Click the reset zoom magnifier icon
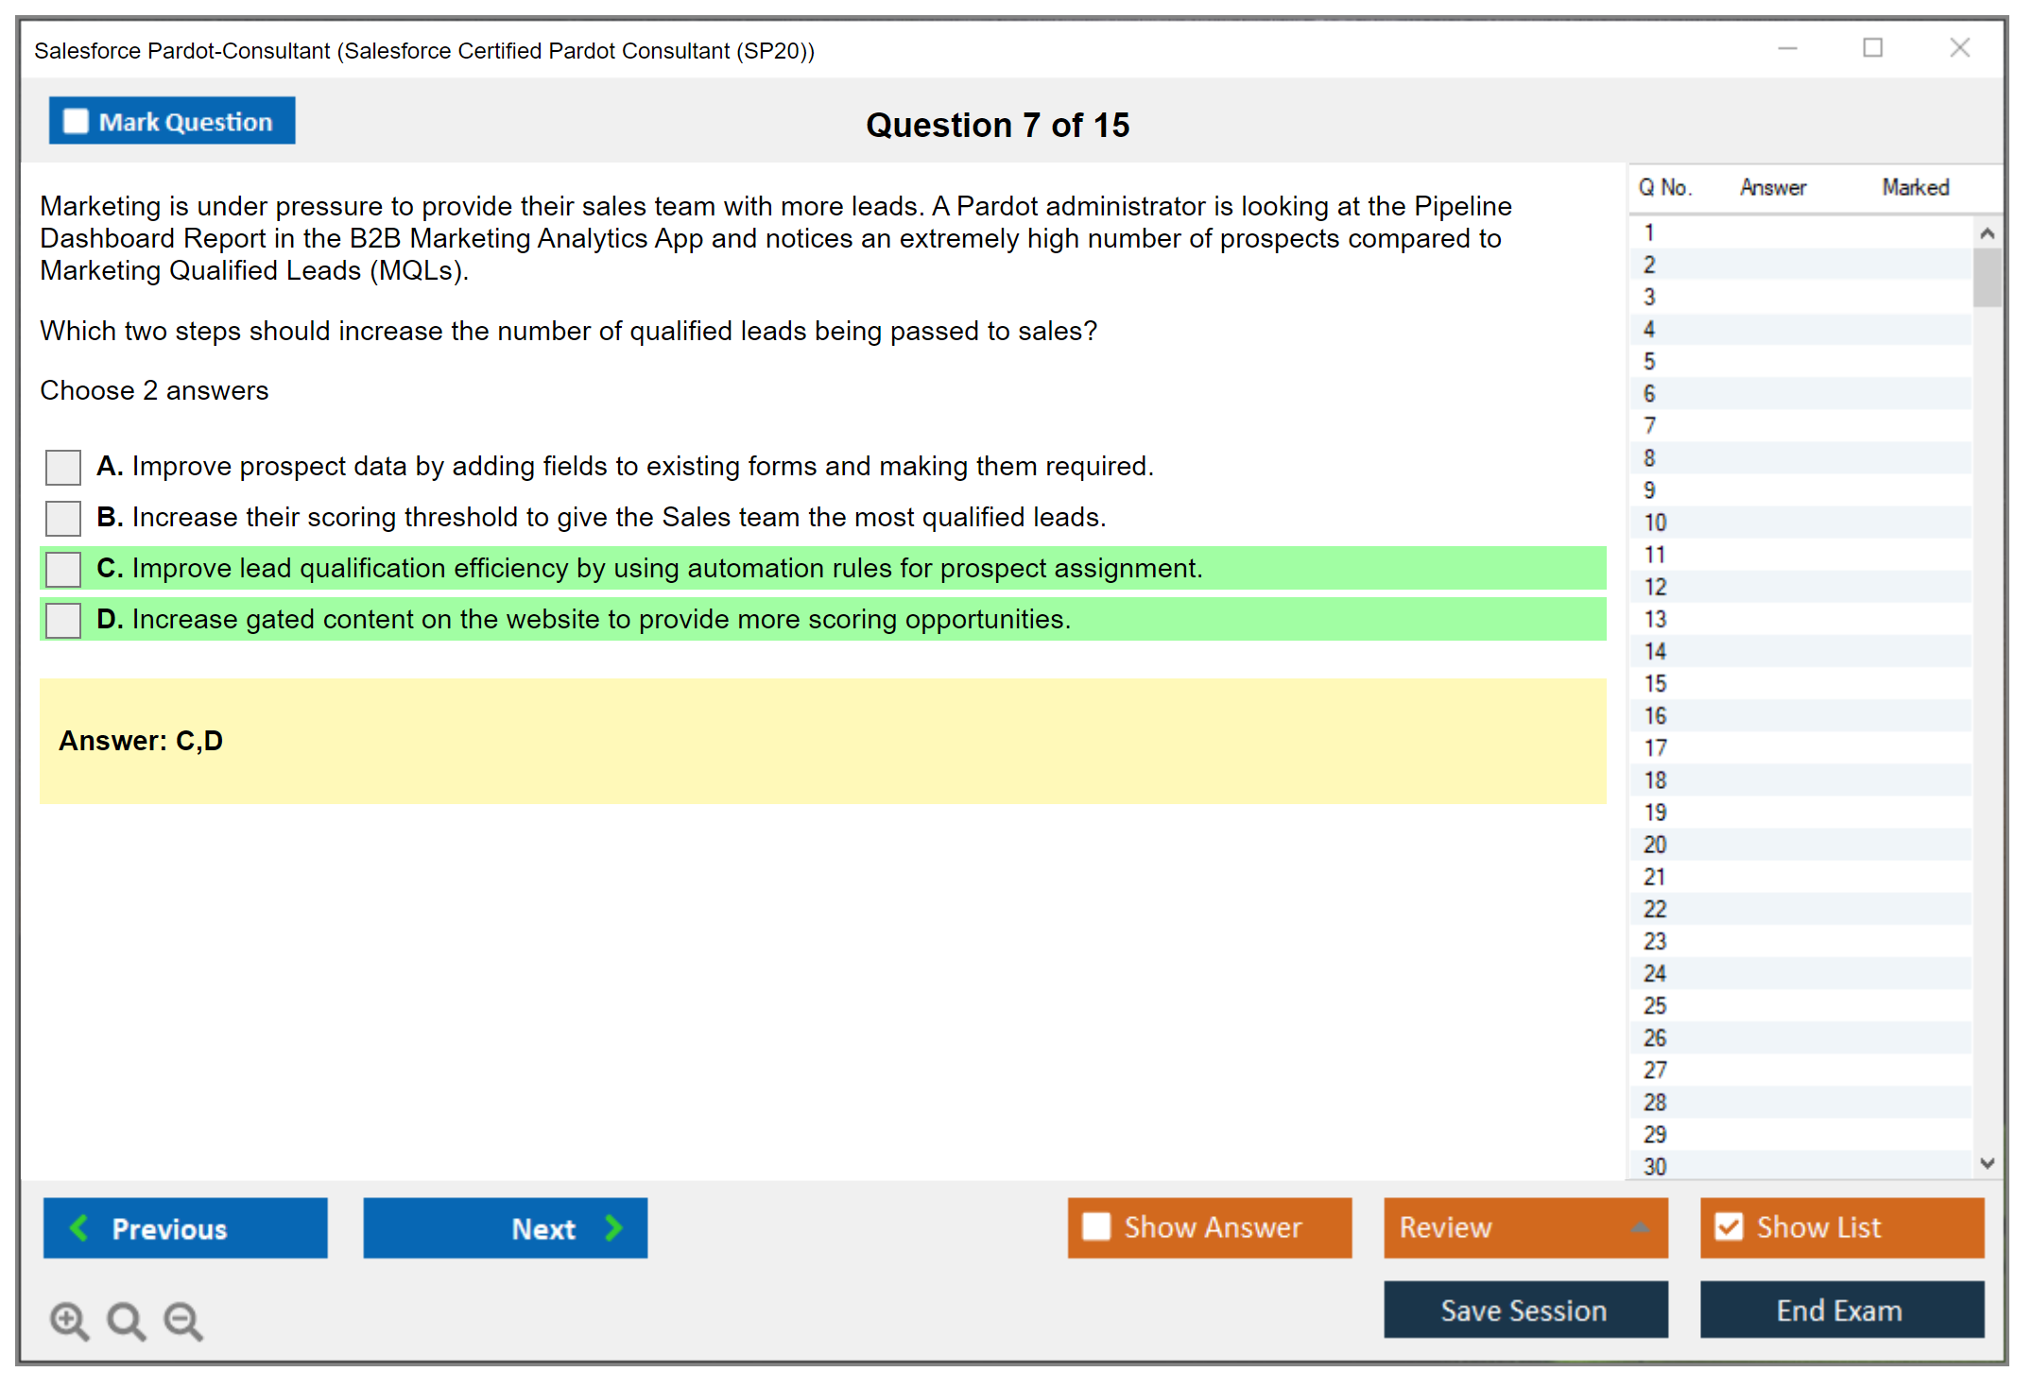Screen dimensions: 2032x1389 click(126, 1320)
